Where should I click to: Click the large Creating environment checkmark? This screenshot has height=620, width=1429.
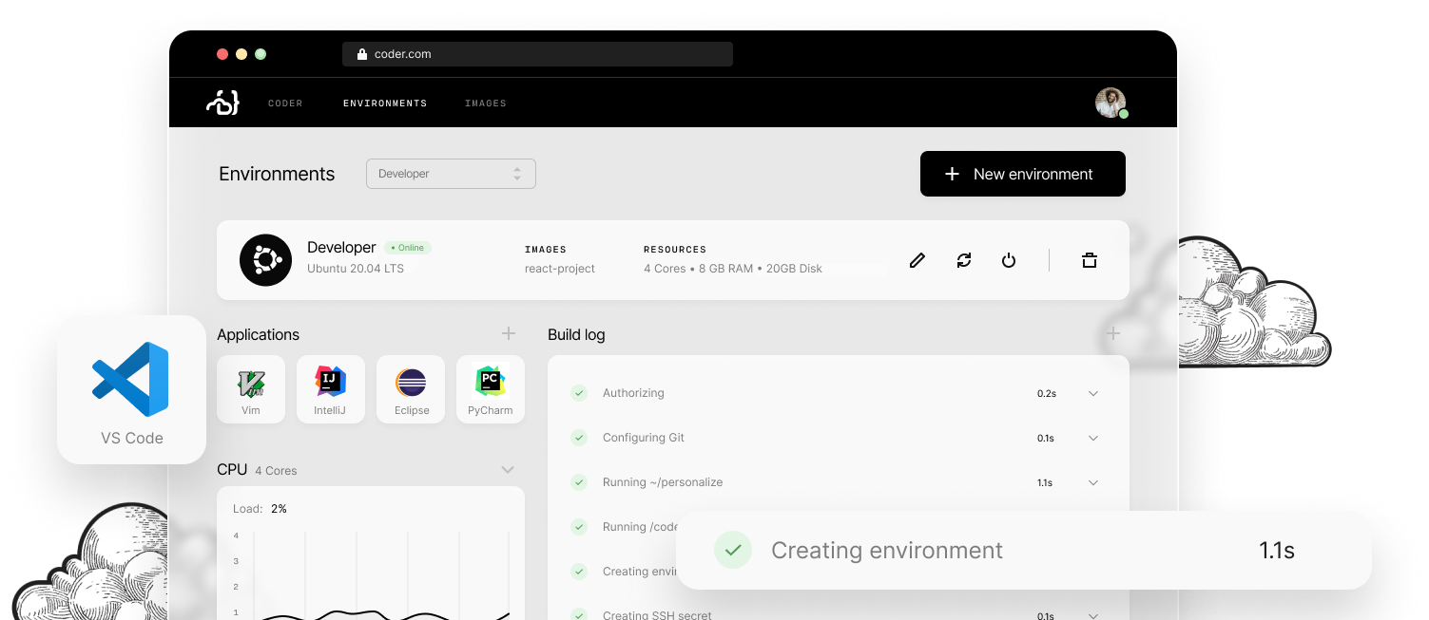coord(733,550)
